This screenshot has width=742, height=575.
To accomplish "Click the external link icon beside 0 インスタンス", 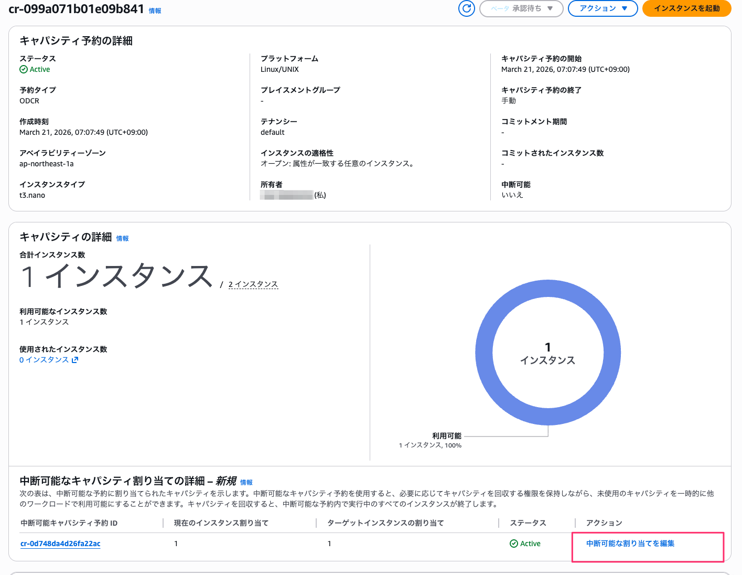I will (75, 359).
